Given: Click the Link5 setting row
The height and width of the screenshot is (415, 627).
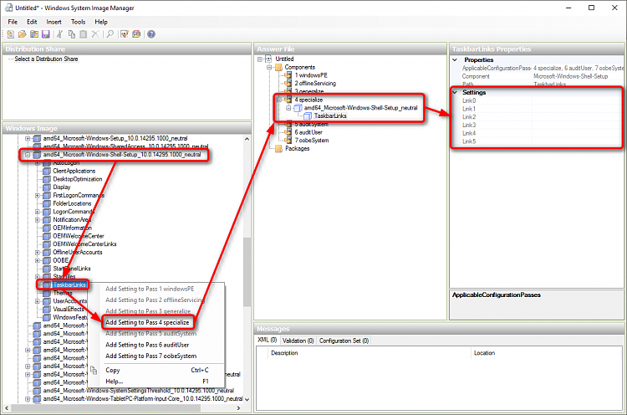Looking at the screenshot, I should coord(537,141).
